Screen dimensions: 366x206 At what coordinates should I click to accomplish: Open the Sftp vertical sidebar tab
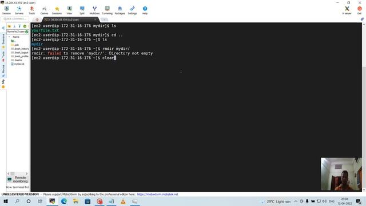click(3, 84)
